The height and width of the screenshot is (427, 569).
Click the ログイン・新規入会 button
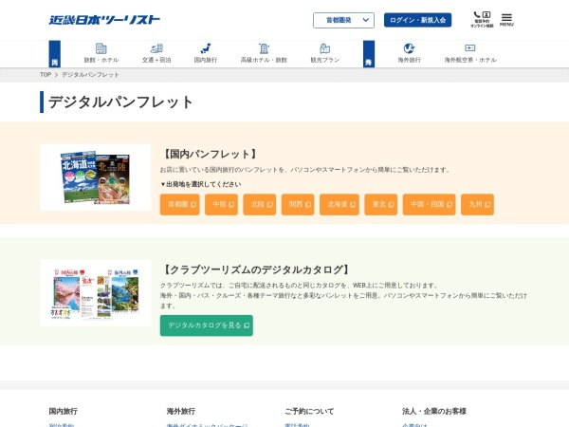417,20
